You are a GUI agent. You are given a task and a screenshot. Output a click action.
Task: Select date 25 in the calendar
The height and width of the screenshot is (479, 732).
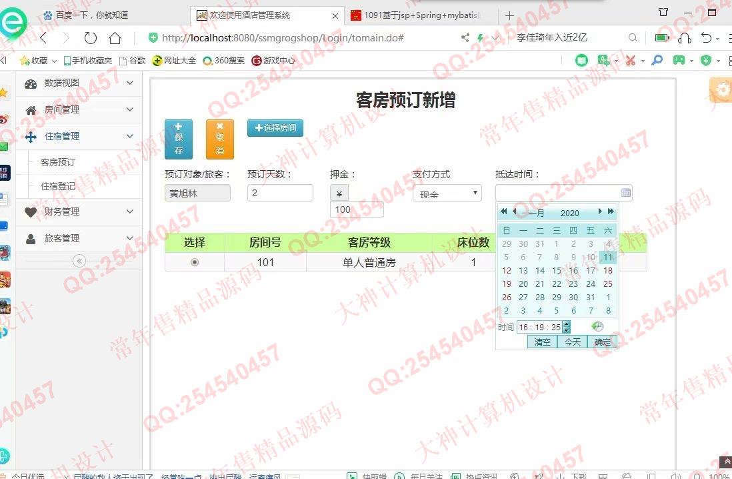tap(608, 284)
